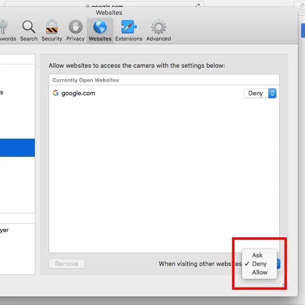
Task: Click the highlighted blue sidebar item
Action: coord(17,148)
